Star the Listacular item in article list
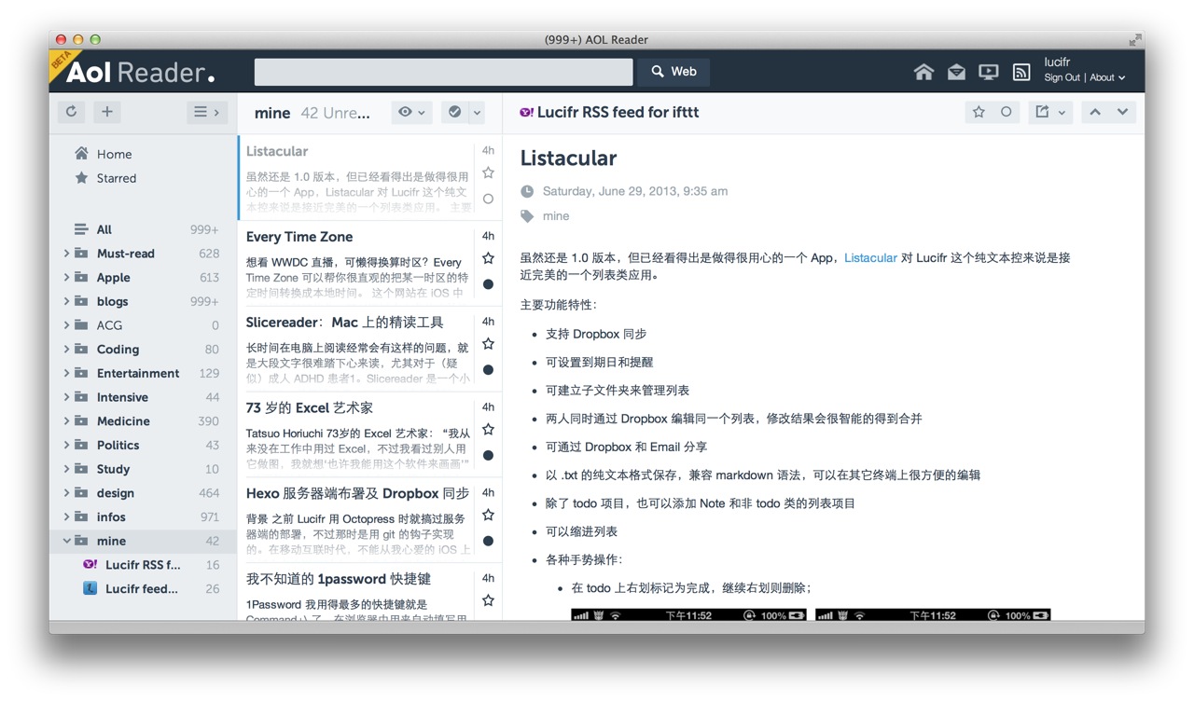 (x=488, y=172)
